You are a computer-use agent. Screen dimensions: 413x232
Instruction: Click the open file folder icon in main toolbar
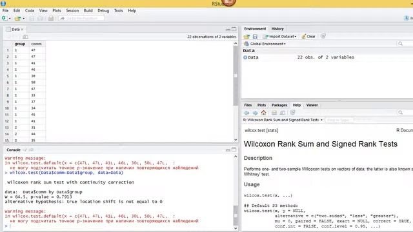pyautogui.click(x=17, y=19)
